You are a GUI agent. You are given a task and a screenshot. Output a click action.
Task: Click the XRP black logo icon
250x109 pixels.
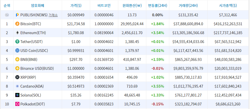(17, 77)
